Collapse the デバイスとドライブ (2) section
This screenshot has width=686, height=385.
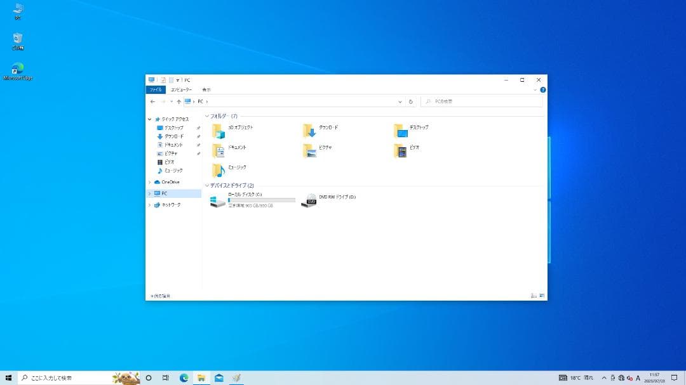pos(206,185)
